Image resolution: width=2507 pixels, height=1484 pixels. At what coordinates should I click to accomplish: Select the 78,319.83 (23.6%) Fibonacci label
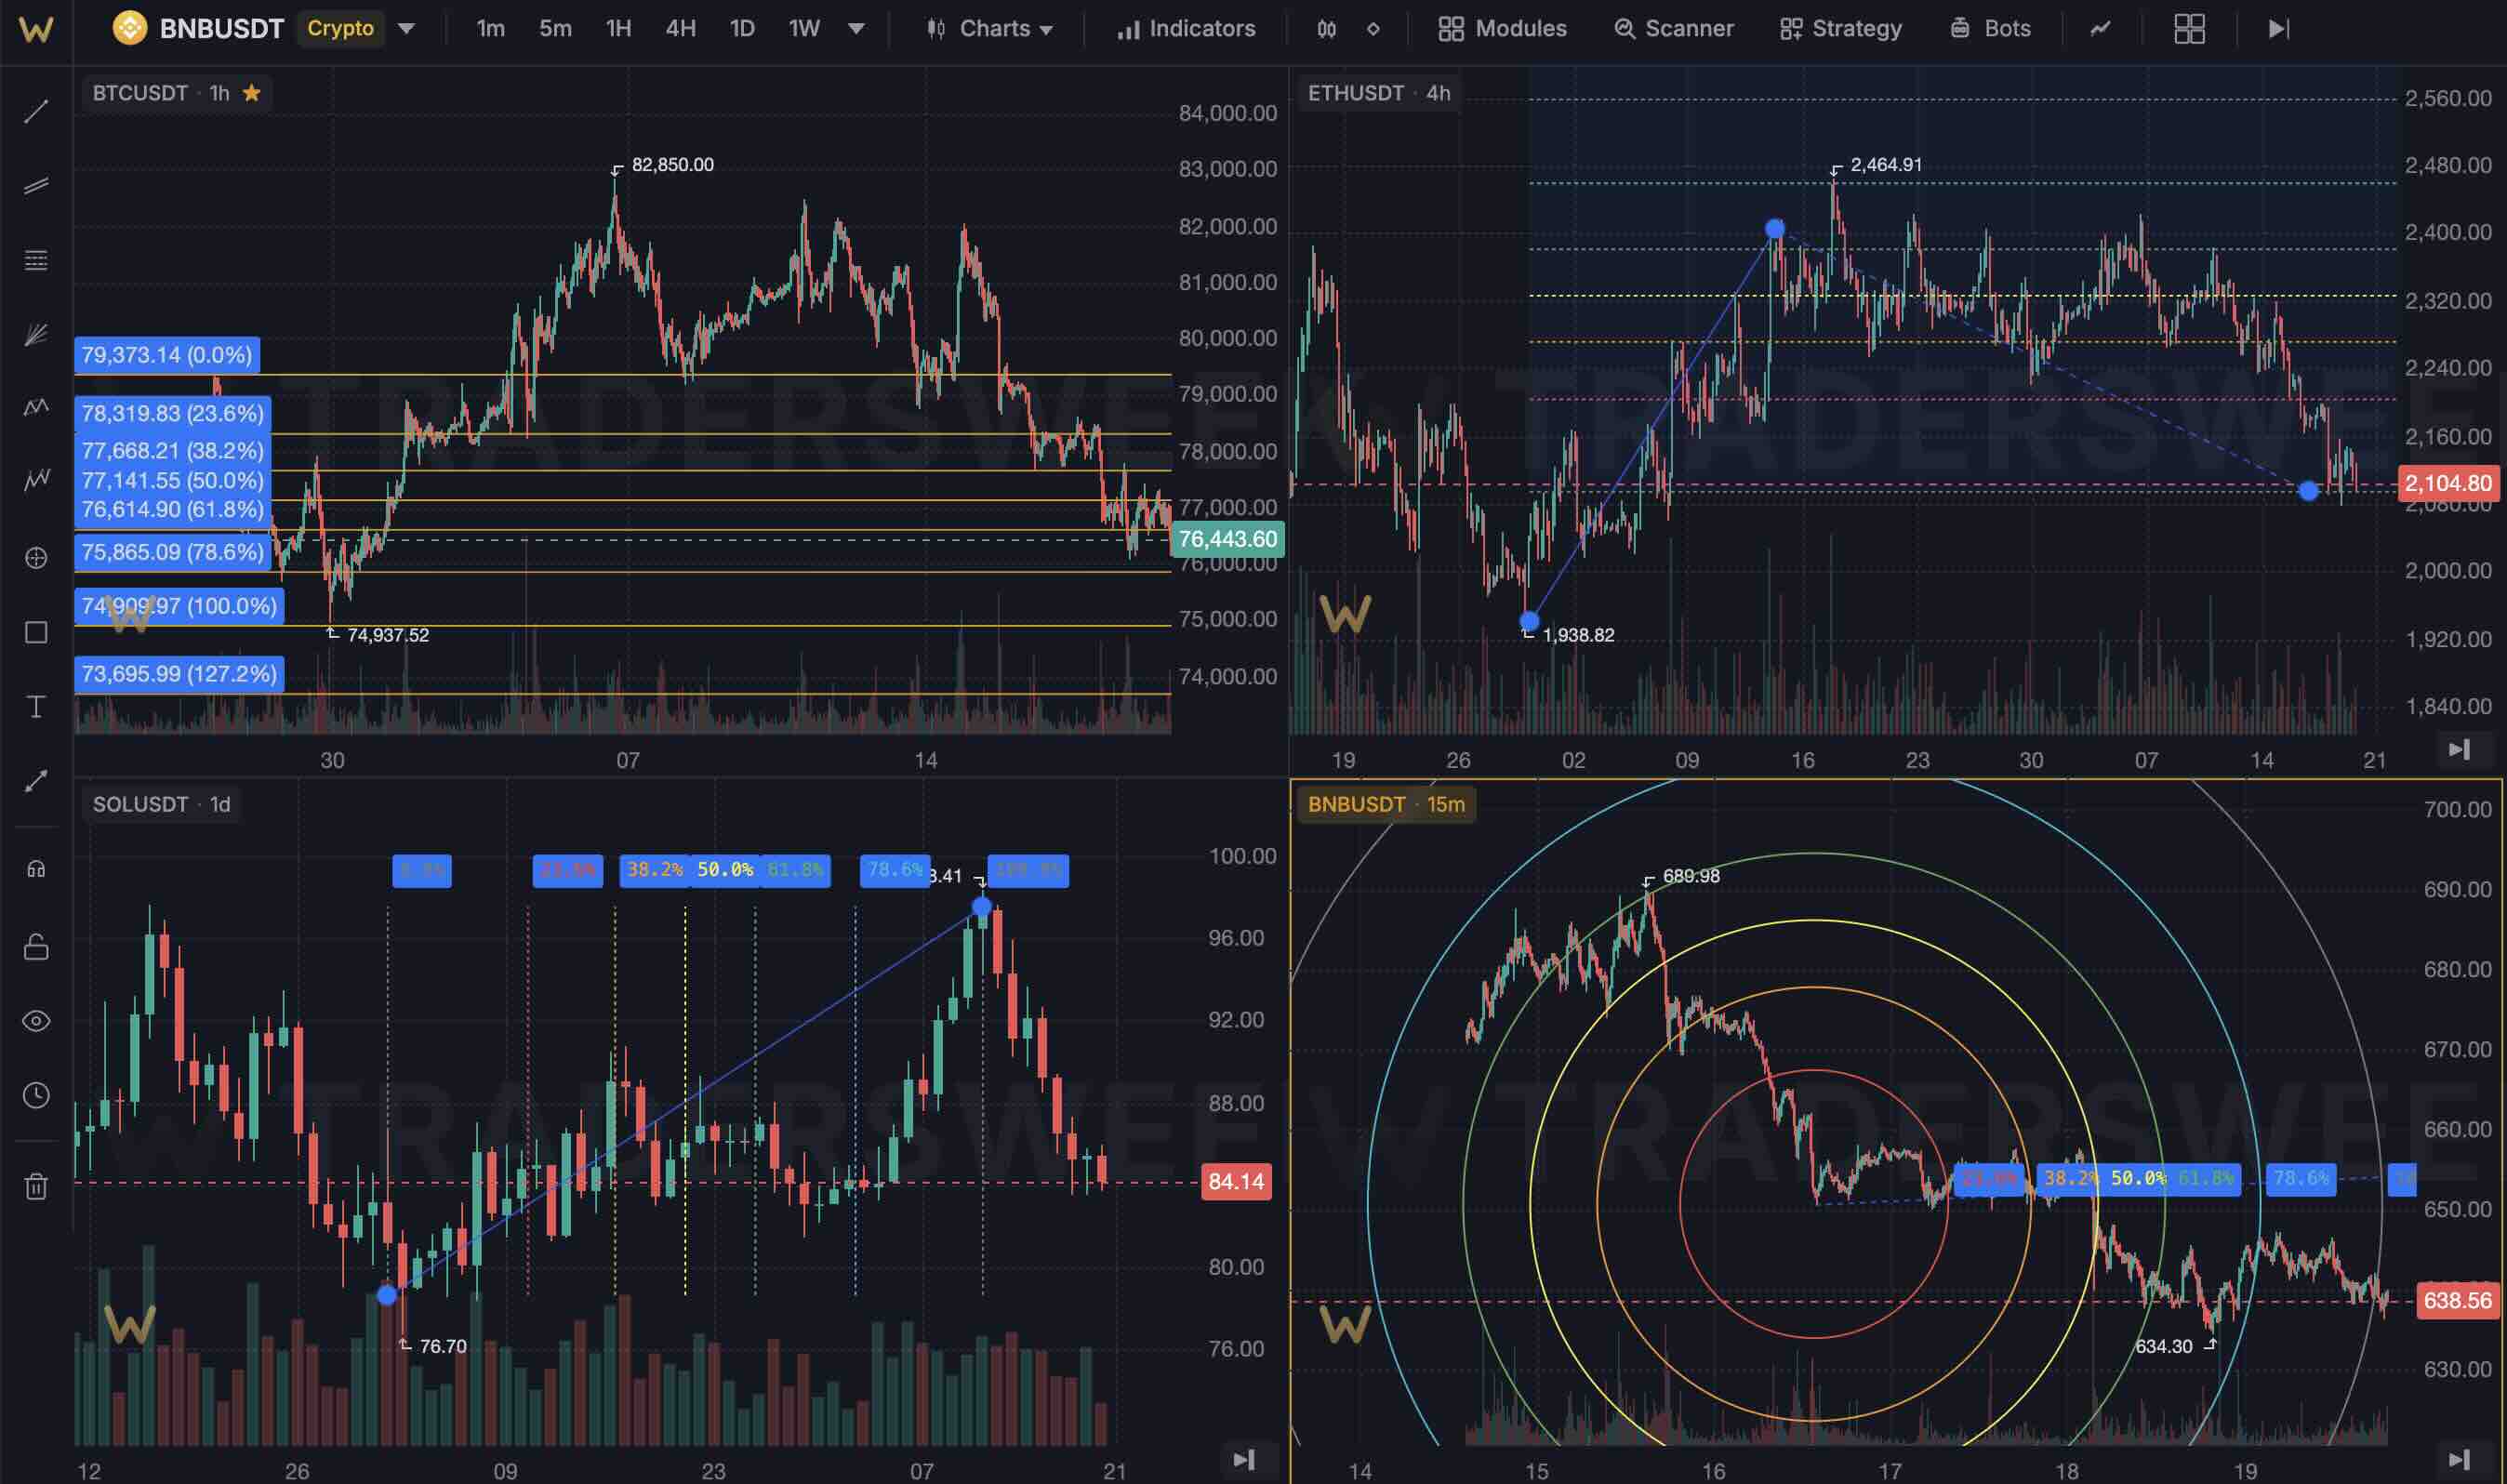[172, 413]
